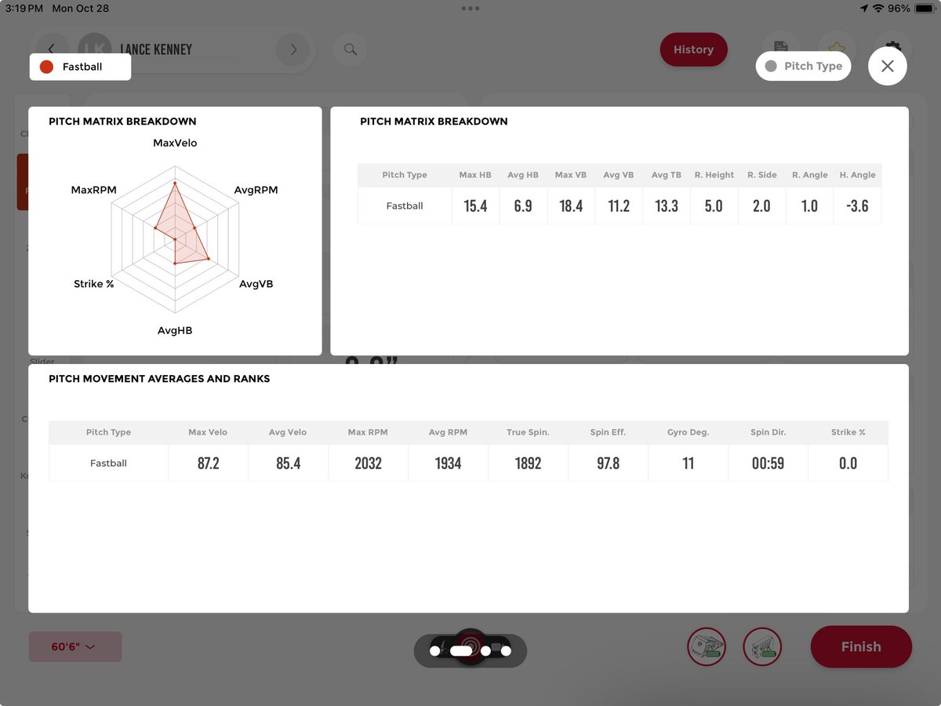Toggle the Fastball legend filter
Image resolution: width=941 pixels, height=706 pixels.
[x=80, y=67]
